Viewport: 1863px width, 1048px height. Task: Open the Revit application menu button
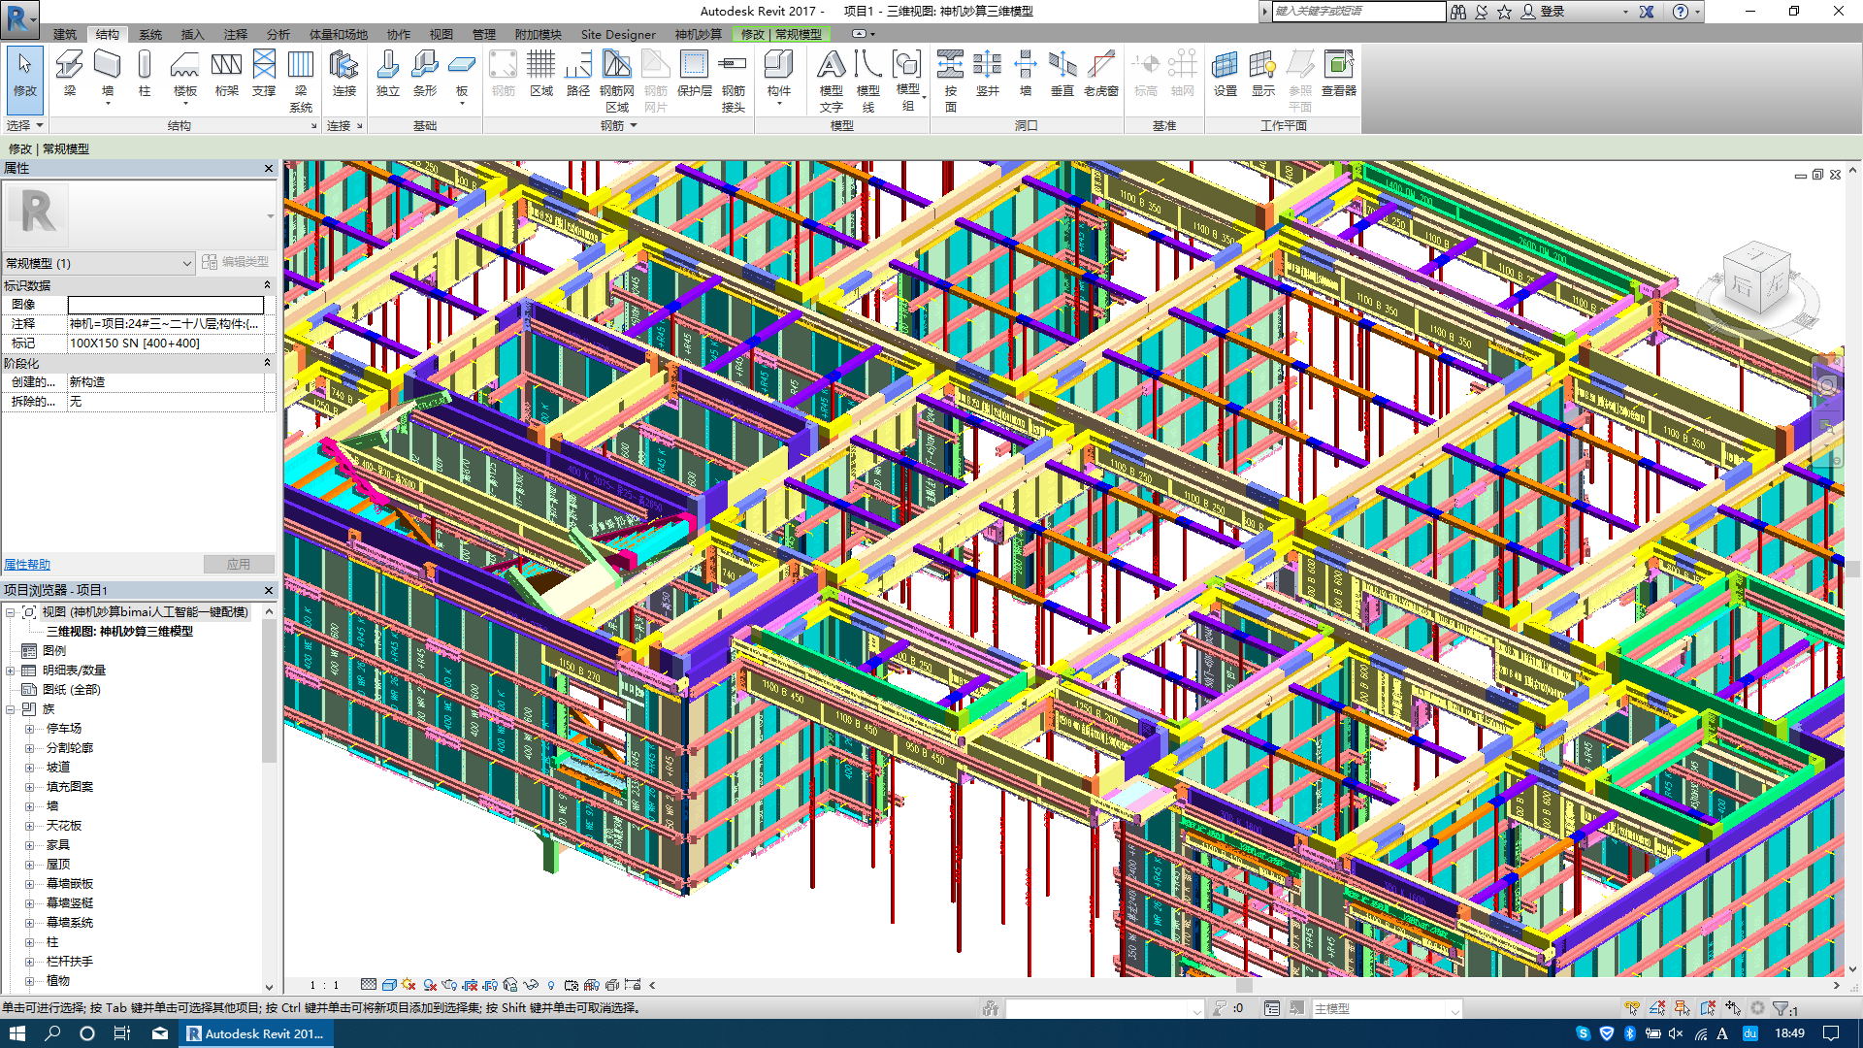19,18
